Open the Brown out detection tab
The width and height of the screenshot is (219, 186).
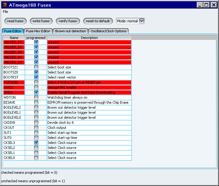71,31
